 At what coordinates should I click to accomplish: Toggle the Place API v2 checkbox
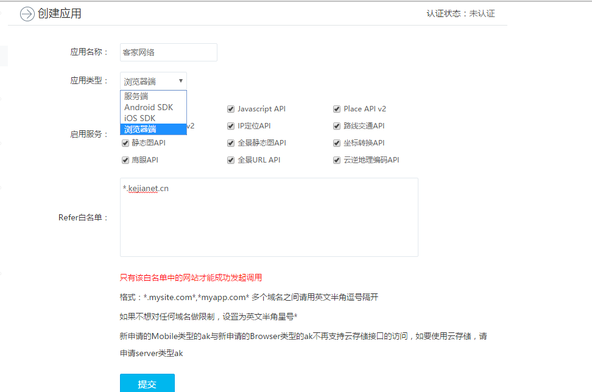point(337,109)
